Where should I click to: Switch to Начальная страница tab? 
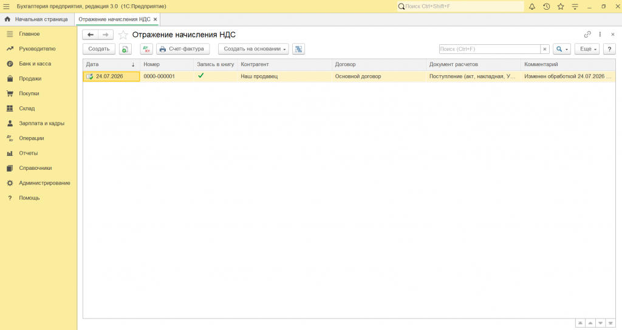[x=36, y=19]
